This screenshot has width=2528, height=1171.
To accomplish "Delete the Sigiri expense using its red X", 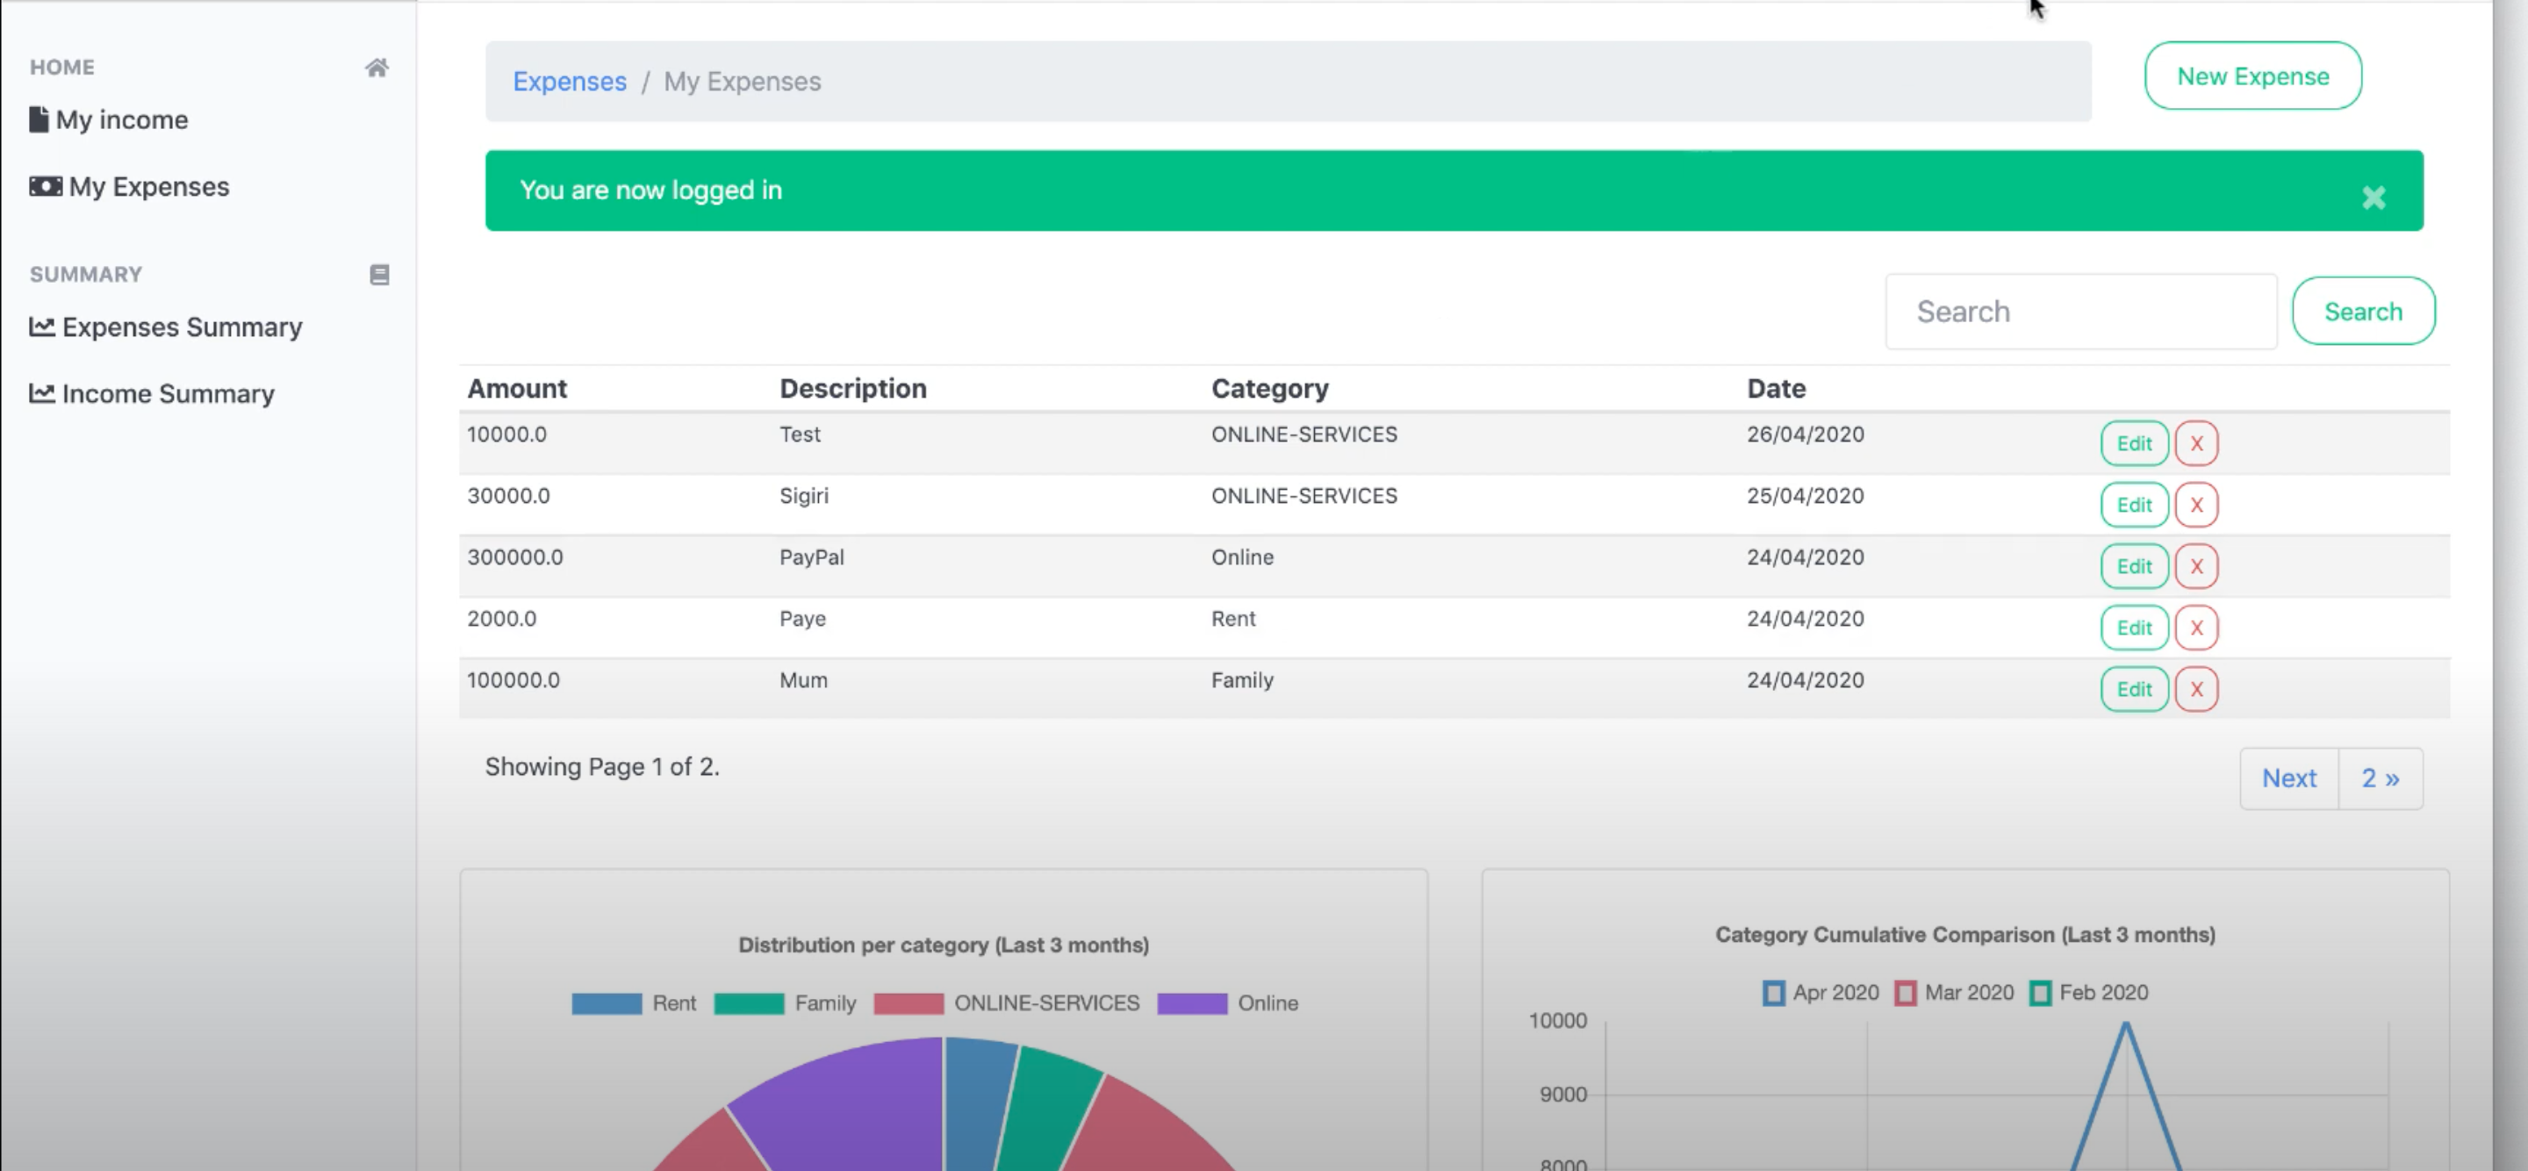I will pyautogui.click(x=2198, y=505).
